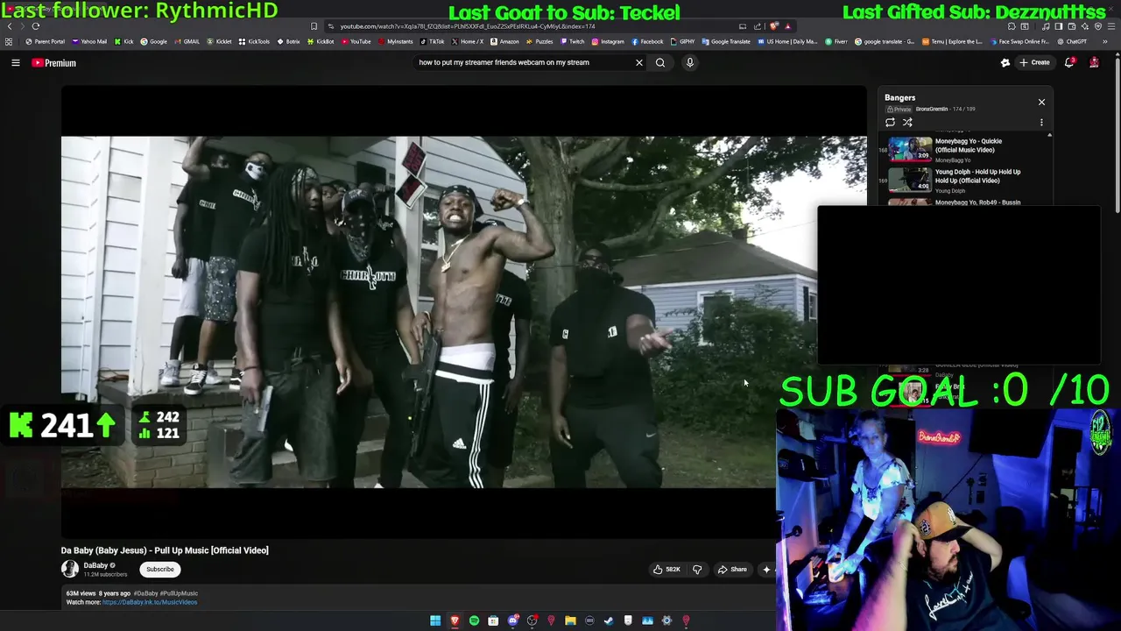The image size is (1121, 631).
Task: Share the video
Action: coord(733,570)
